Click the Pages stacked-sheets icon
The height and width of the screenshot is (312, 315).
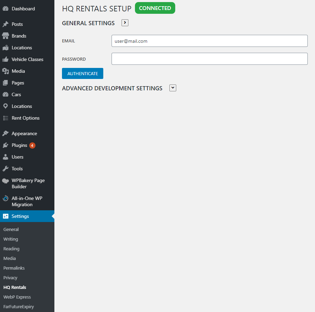(x=6, y=83)
